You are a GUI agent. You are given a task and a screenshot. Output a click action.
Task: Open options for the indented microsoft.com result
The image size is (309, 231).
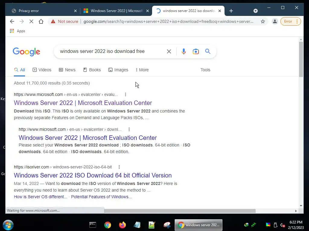coord(129,129)
